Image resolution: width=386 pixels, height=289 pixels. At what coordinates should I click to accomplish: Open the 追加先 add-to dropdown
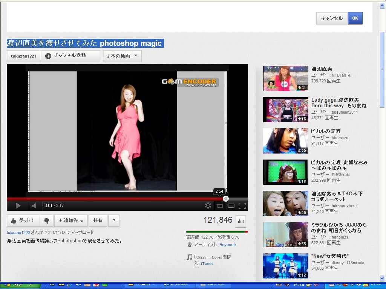[71, 221]
